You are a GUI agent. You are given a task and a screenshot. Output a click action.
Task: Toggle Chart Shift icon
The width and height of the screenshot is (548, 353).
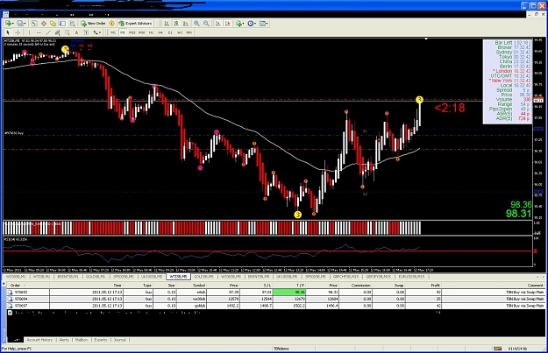(x=227, y=24)
